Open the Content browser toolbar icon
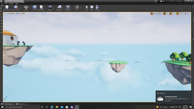The height and width of the screenshot is (109, 194). click(x=34, y=8)
